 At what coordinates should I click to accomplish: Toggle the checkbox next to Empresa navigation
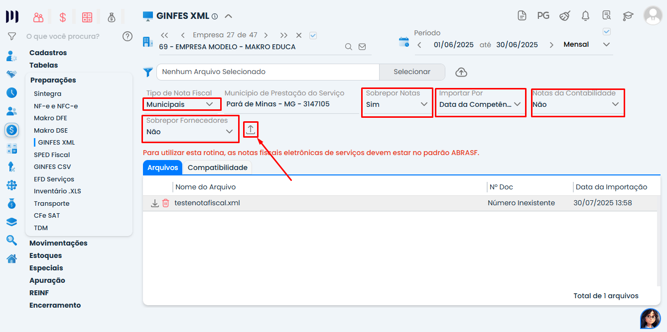(313, 35)
